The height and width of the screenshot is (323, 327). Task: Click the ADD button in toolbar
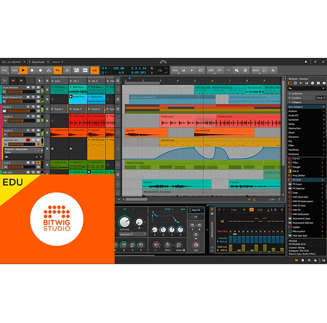coord(175,70)
